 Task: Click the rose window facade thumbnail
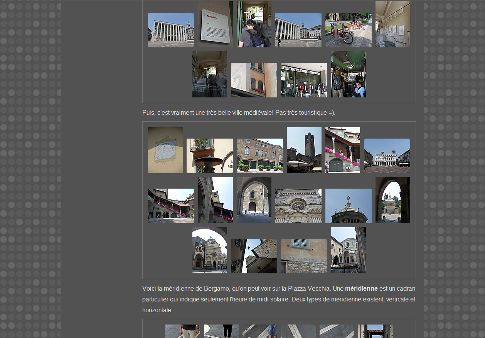(298, 206)
